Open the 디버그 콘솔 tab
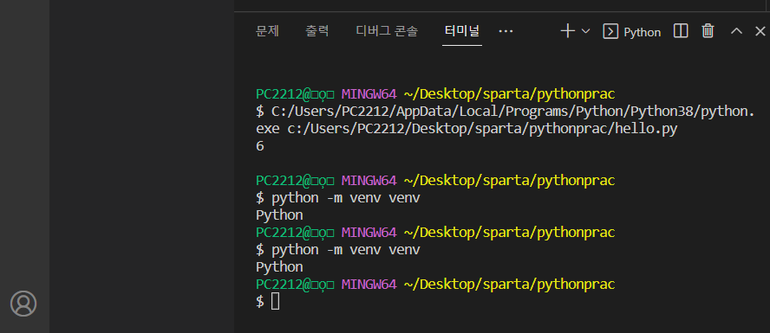This screenshot has width=770, height=333. click(x=387, y=31)
